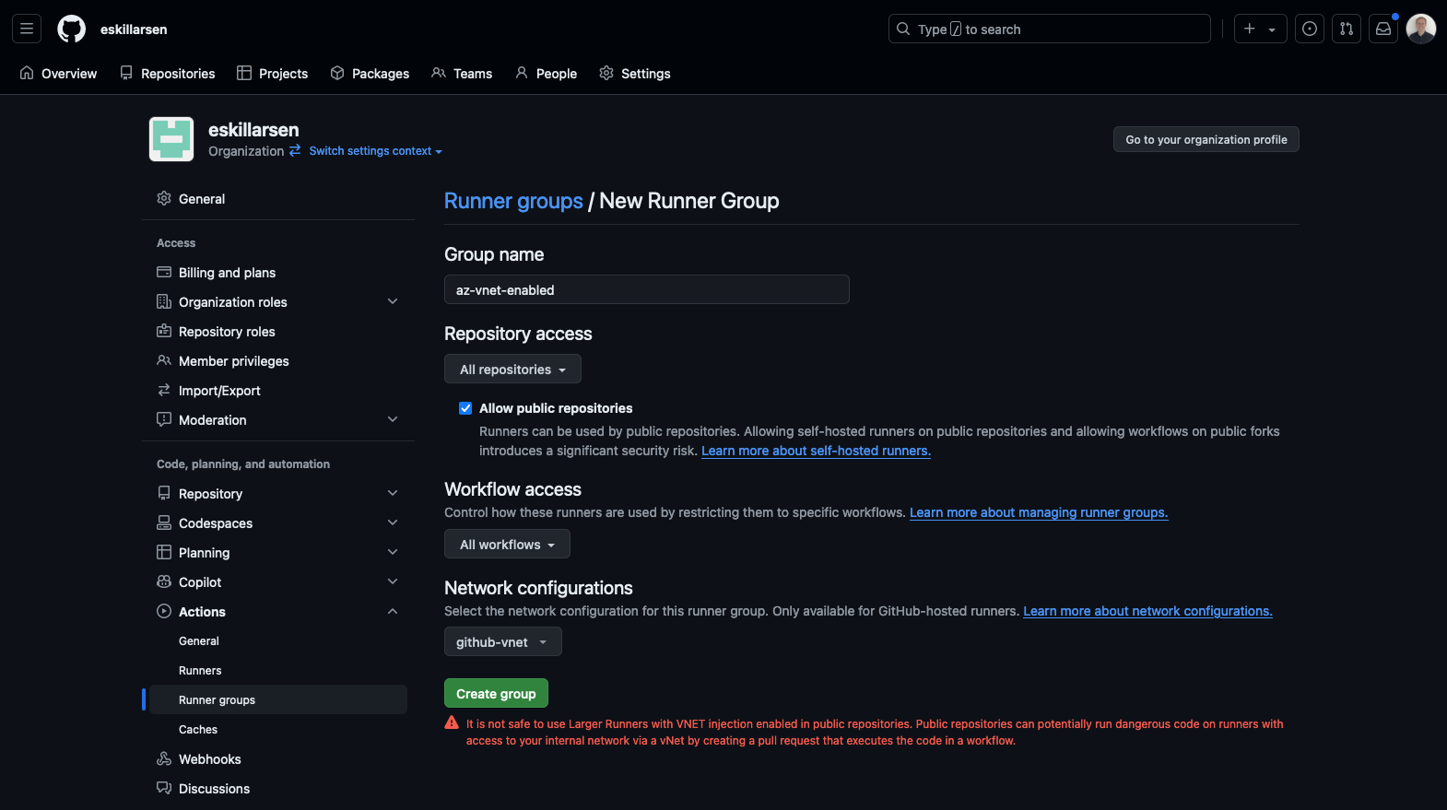Expand the Repository section chevron
The image size is (1447, 810).
click(393, 493)
